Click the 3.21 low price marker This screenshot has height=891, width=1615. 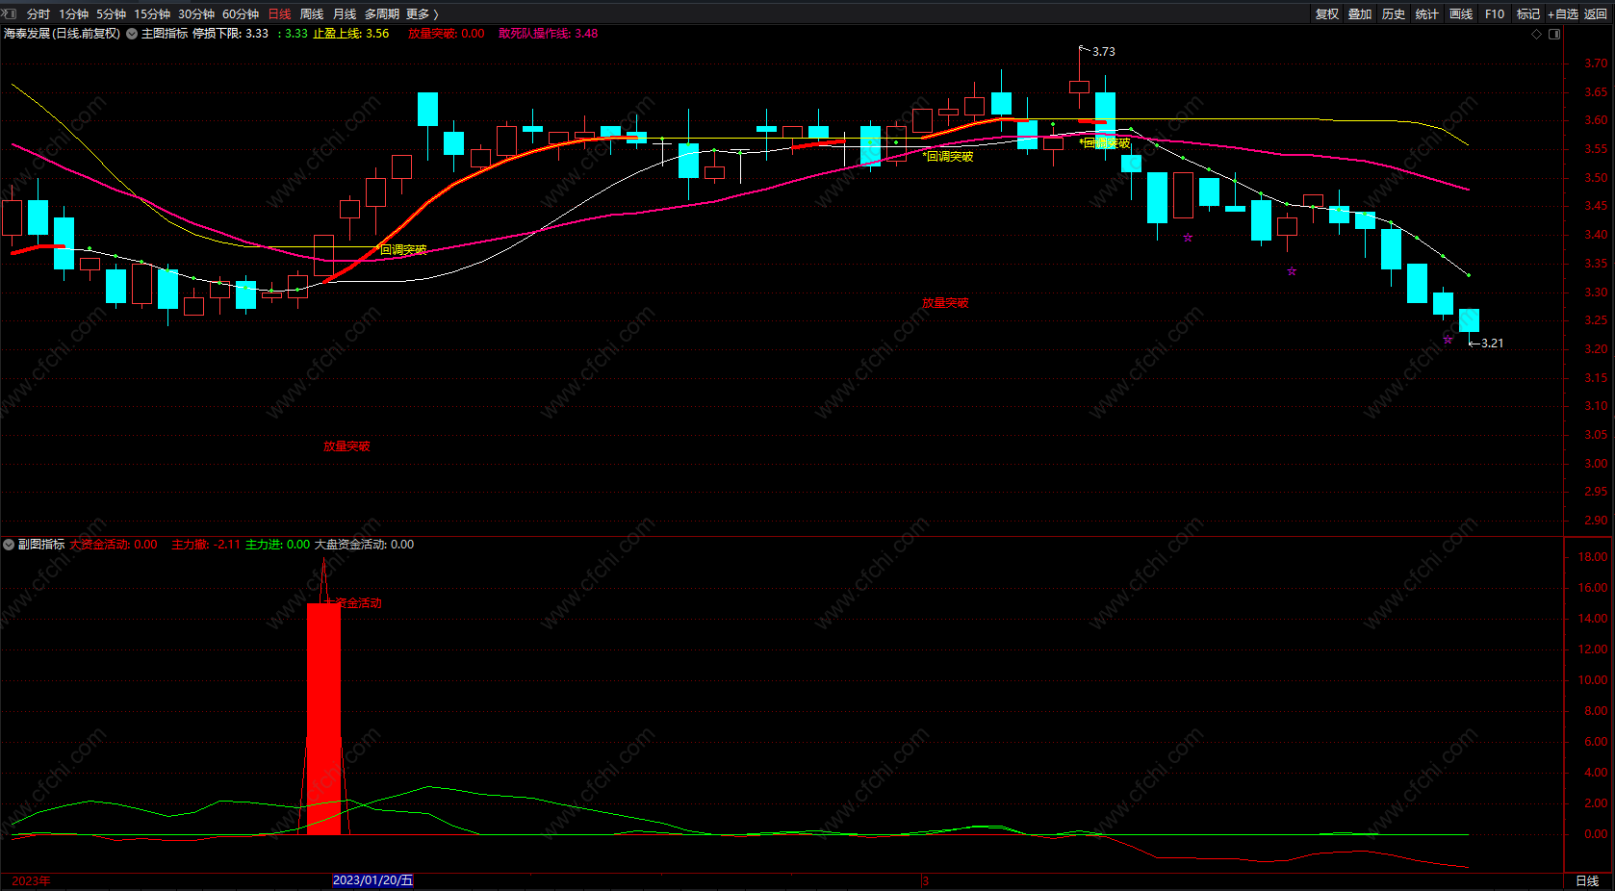coord(1492,344)
